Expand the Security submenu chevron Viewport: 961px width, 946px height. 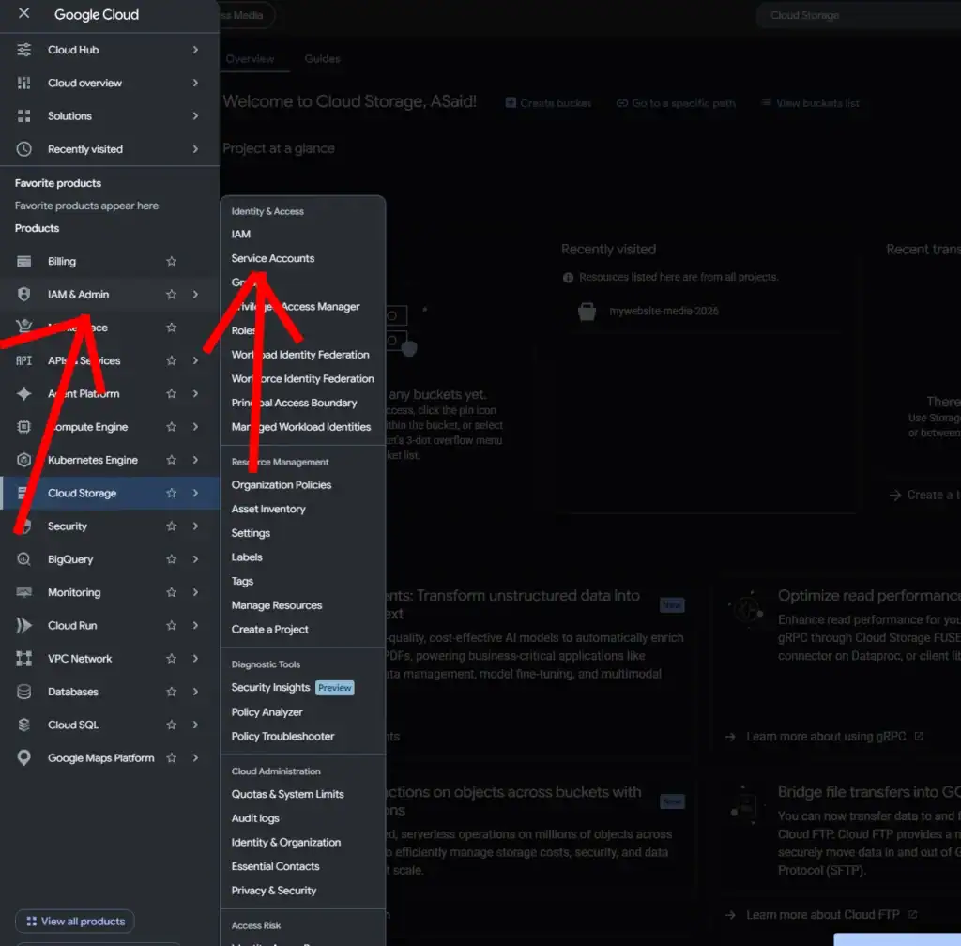click(195, 526)
